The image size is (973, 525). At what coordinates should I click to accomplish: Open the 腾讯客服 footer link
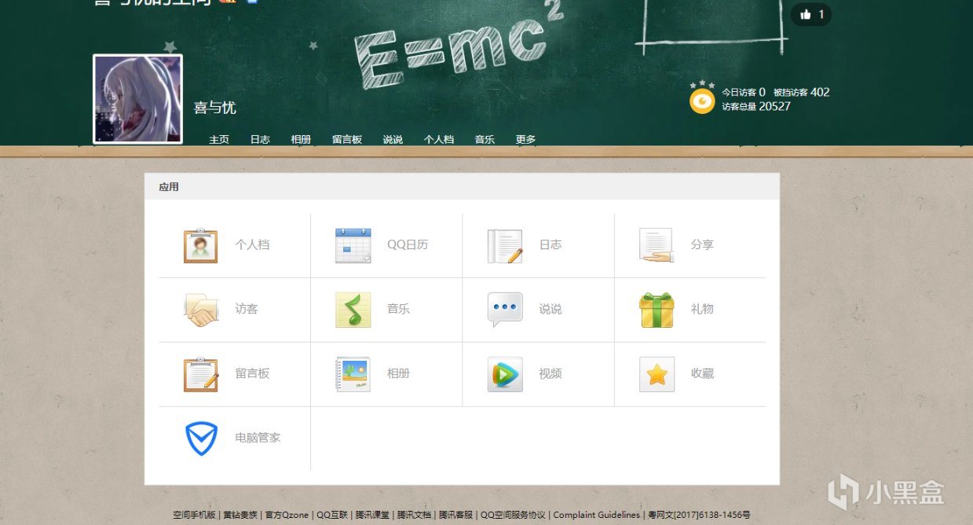[455, 515]
